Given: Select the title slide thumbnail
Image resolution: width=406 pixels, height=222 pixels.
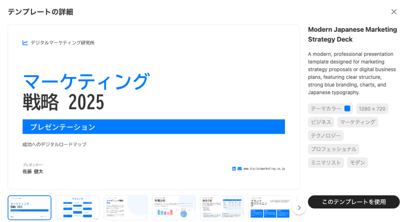Looking at the screenshot, I should [30, 208].
